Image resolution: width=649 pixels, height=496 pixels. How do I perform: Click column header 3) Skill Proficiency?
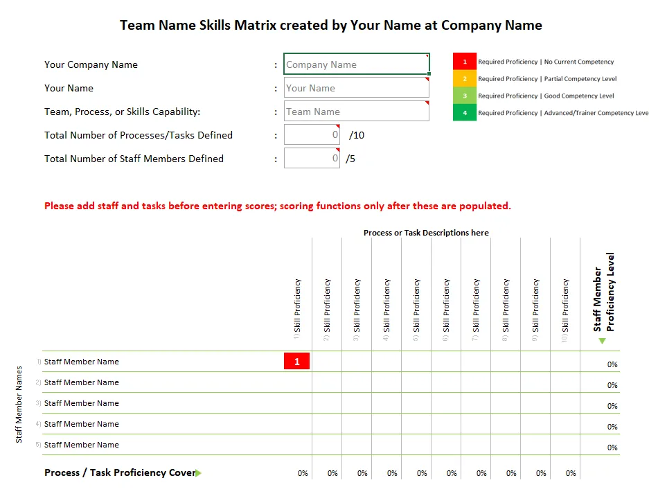(x=357, y=309)
